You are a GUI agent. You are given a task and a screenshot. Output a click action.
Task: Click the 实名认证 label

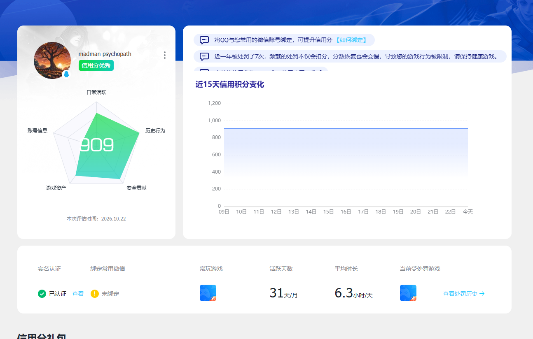[49, 269]
